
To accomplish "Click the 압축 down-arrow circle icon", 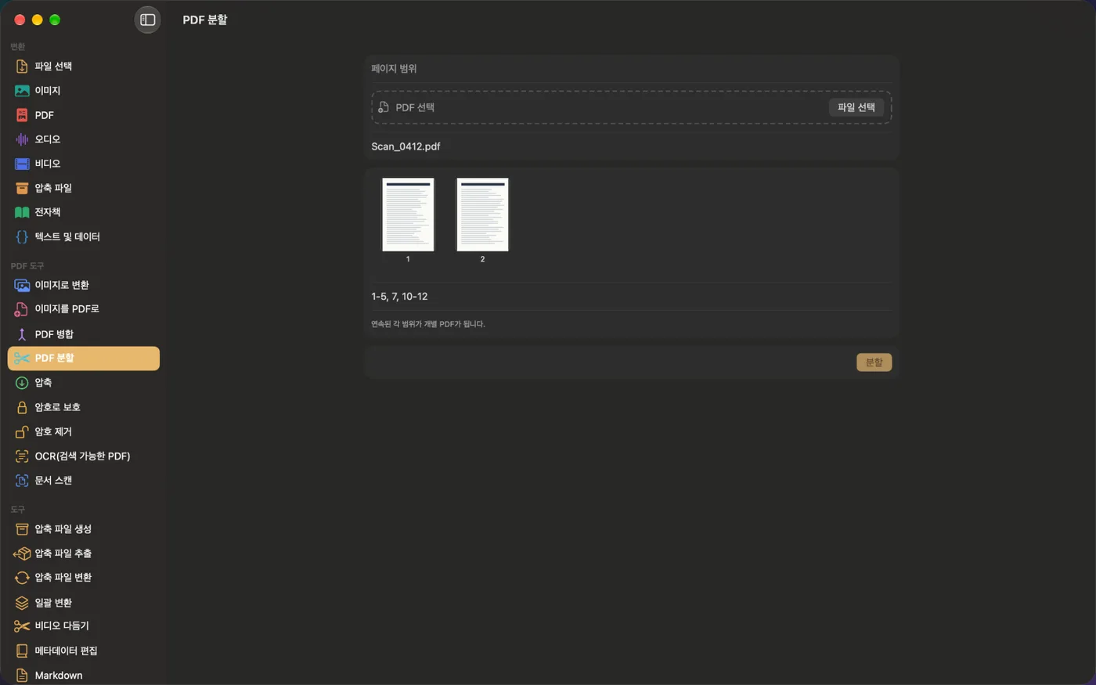I will click(x=22, y=383).
